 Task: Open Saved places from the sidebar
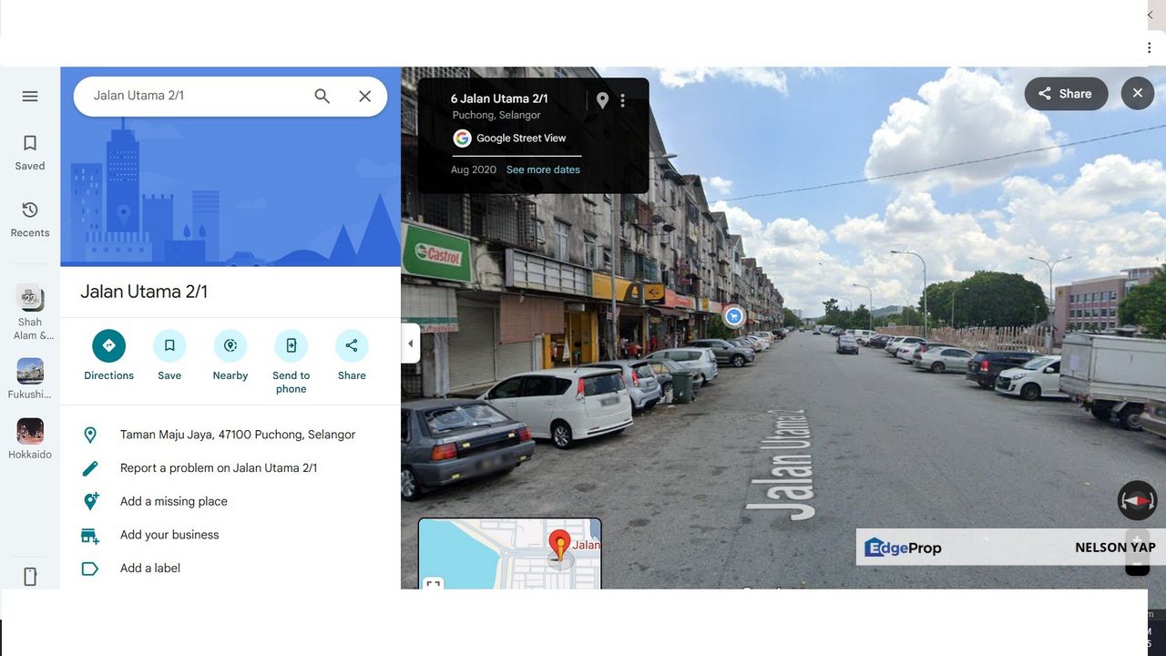(x=29, y=150)
